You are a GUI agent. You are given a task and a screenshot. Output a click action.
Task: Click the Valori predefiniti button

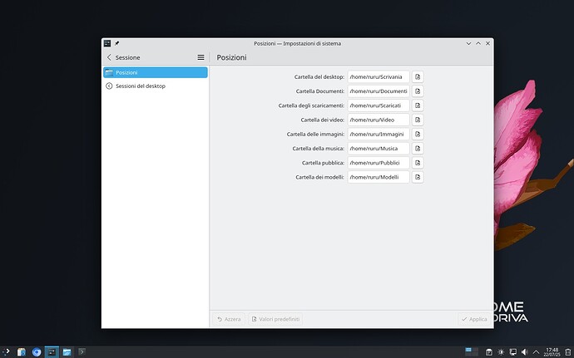275,319
